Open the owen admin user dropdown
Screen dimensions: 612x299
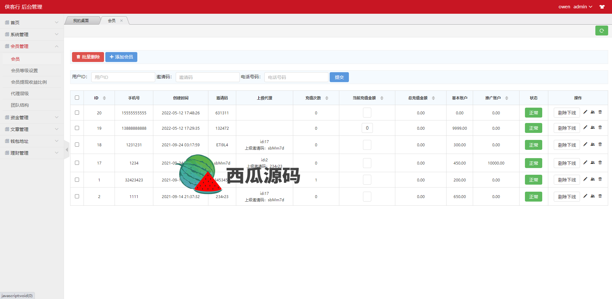[575, 7]
